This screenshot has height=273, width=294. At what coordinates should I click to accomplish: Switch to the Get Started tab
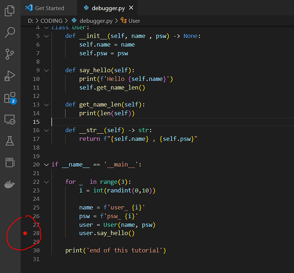(49, 8)
